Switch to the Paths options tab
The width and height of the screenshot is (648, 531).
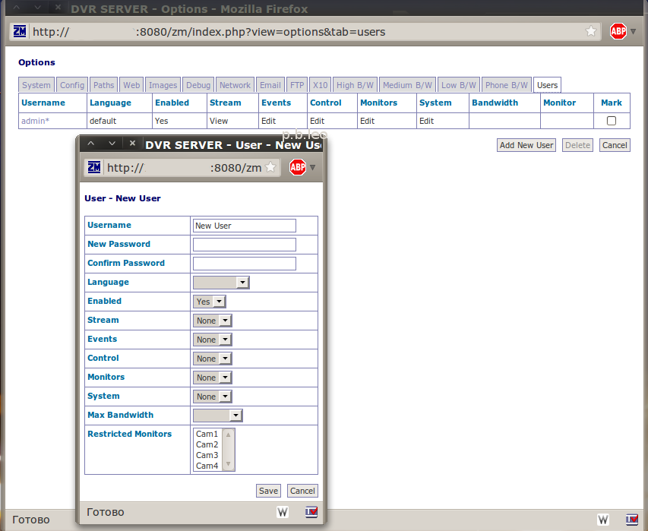(103, 85)
